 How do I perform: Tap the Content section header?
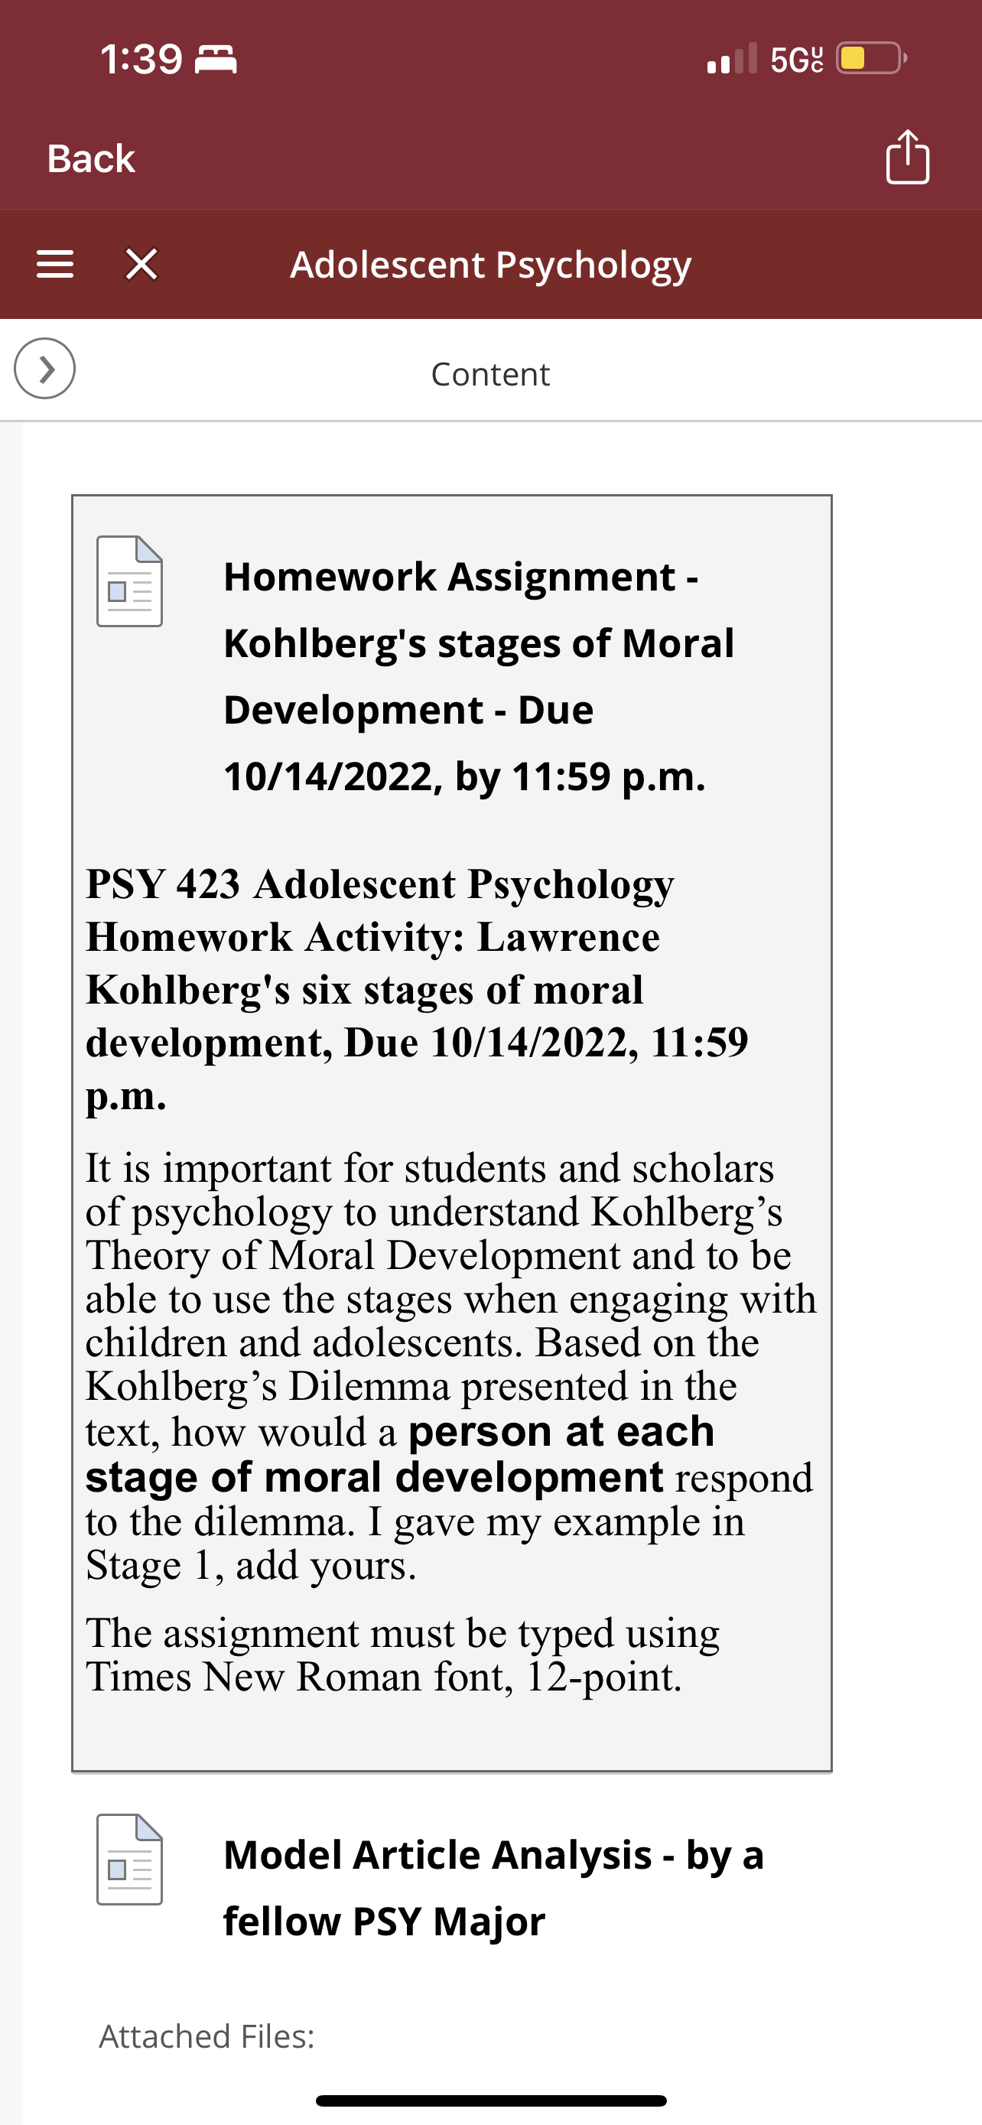coord(490,375)
